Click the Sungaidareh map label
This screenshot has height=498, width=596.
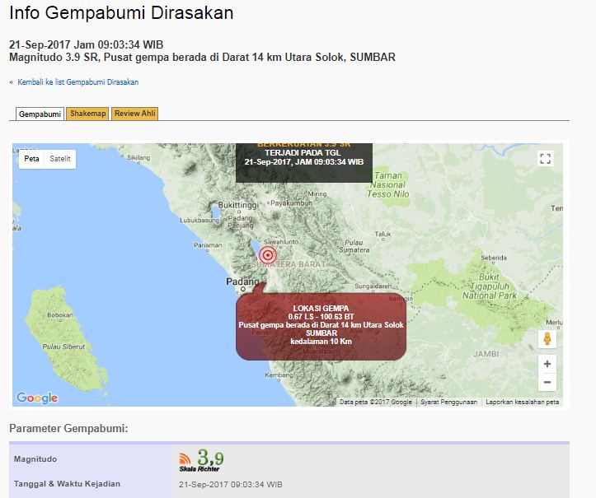coord(373,286)
